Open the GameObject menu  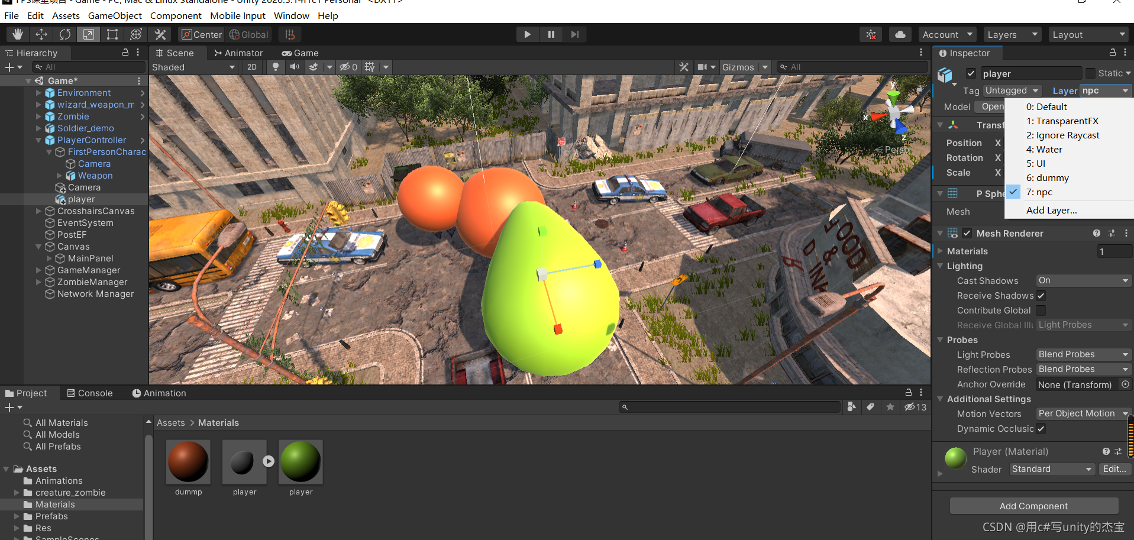115,15
